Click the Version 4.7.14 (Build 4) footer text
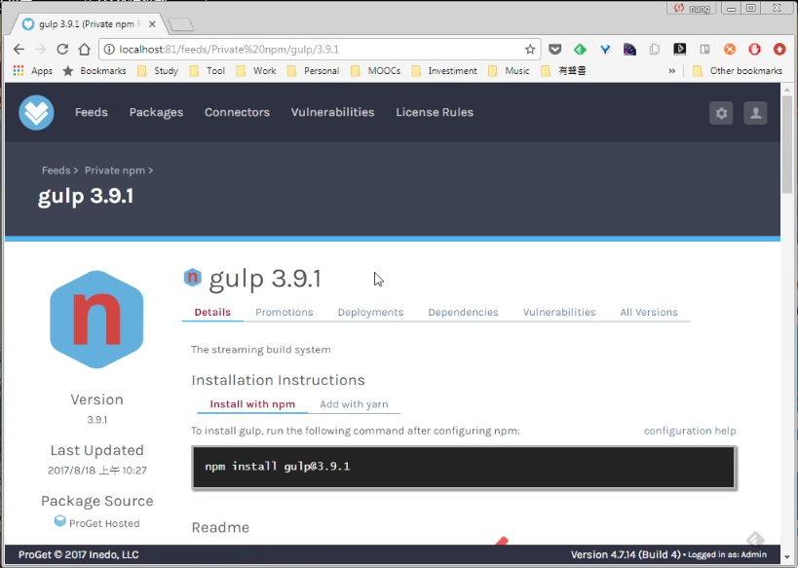Viewport: 798px width, 568px height. (x=626, y=554)
